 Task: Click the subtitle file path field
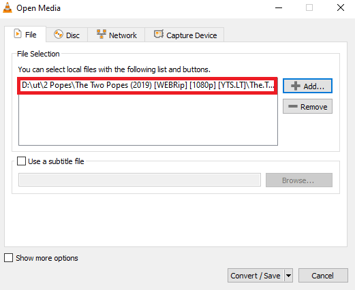[x=140, y=180]
